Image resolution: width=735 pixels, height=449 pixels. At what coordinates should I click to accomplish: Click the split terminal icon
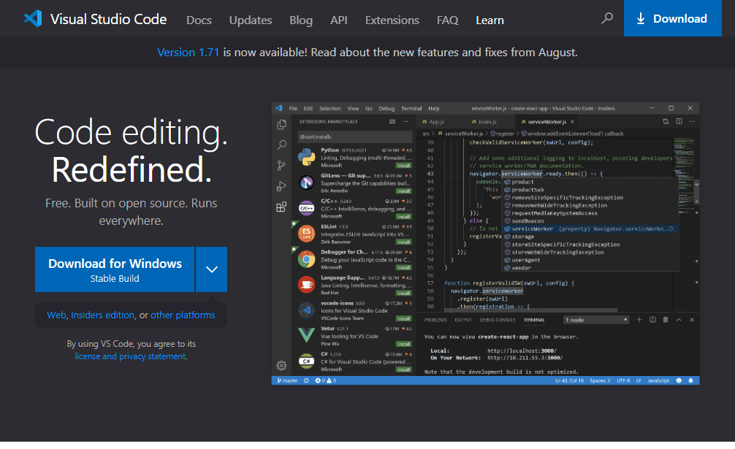652,320
